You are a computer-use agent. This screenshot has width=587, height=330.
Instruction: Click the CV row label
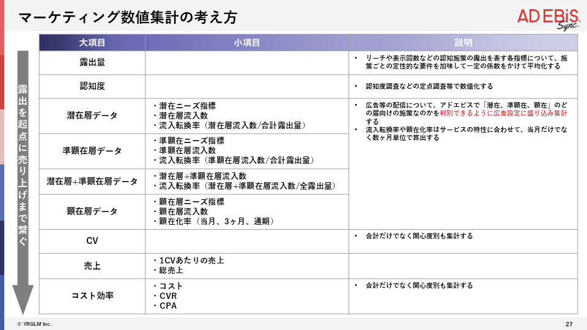point(92,241)
